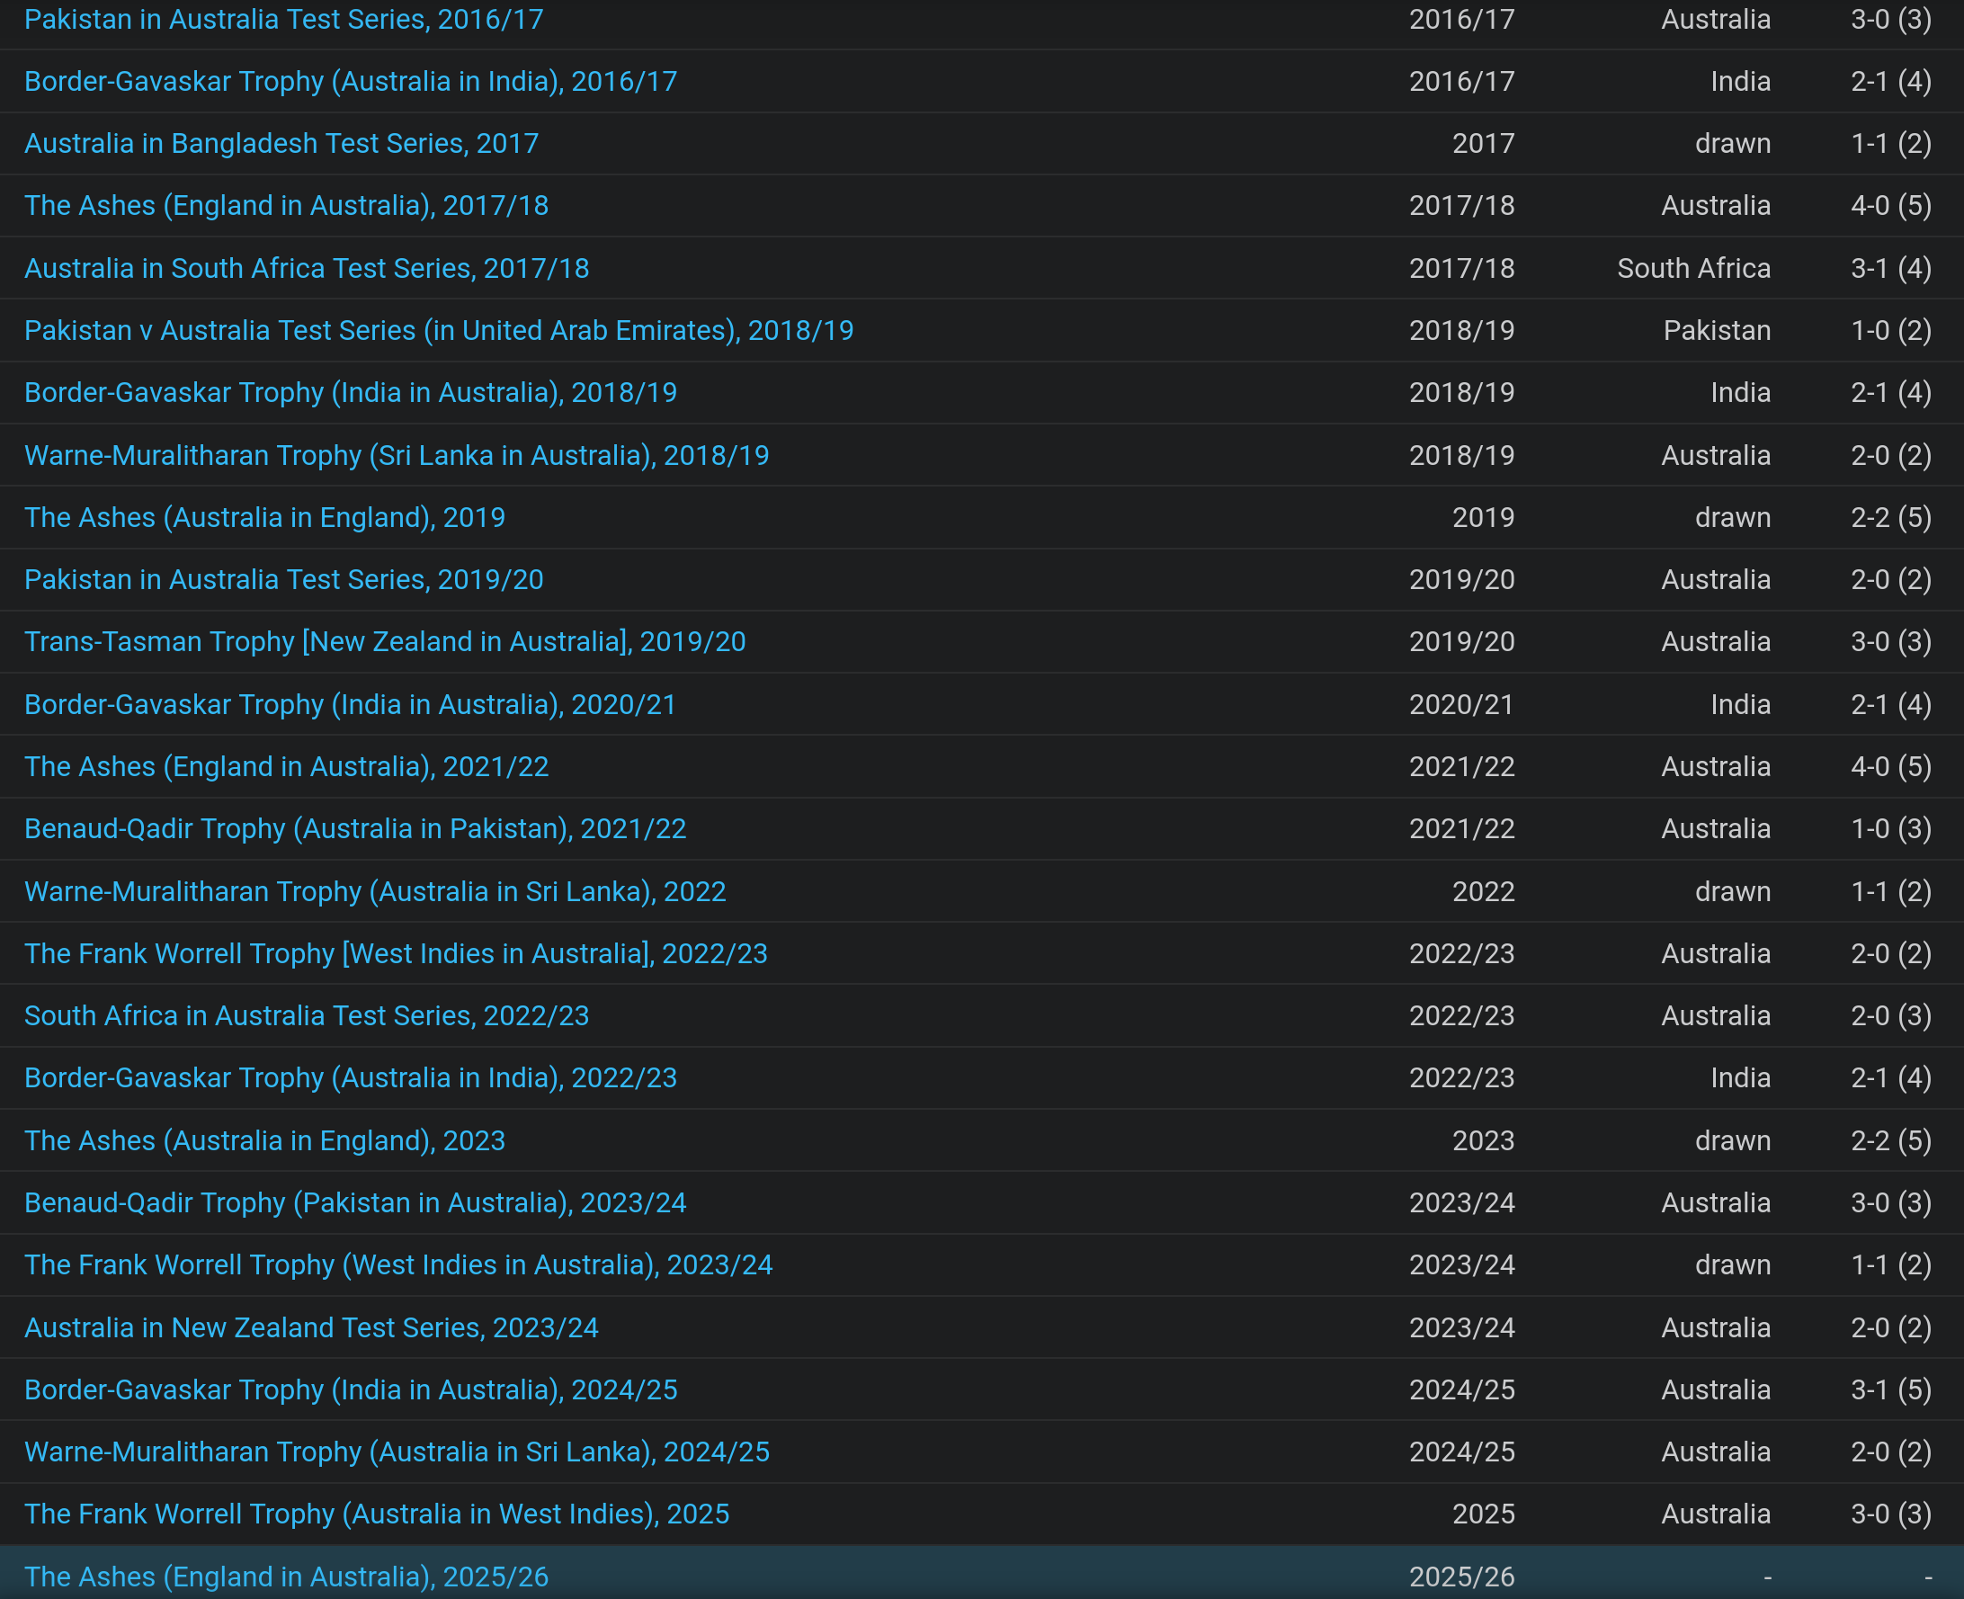Image resolution: width=1964 pixels, height=1599 pixels.
Task: Open Trans-Tasman Trophy 2019/20 link
Action: [385, 642]
